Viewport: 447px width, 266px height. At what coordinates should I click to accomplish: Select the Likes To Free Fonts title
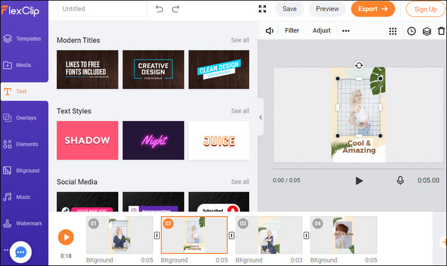88,70
